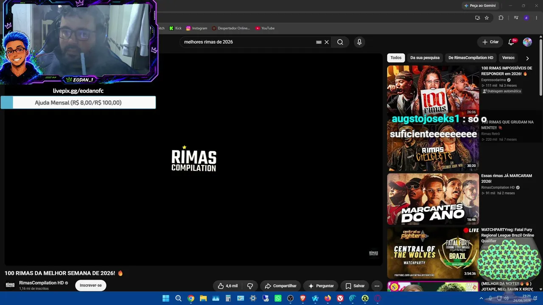Click the video player area
Image resolution: width=543 pixels, height=305 pixels.
click(194, 159)
